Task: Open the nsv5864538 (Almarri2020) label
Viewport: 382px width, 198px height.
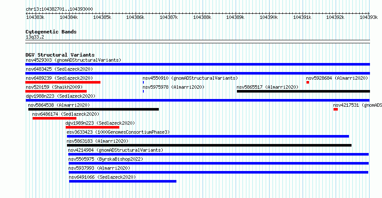Action: [59, 105]
